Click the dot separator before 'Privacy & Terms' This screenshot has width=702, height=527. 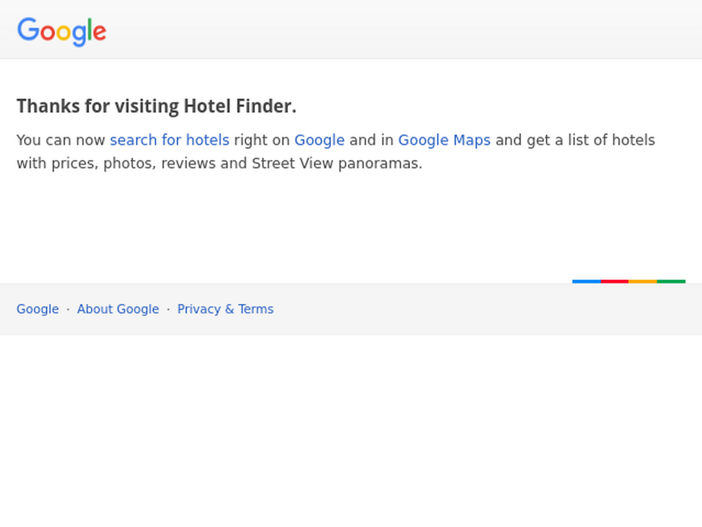[169, 309]
